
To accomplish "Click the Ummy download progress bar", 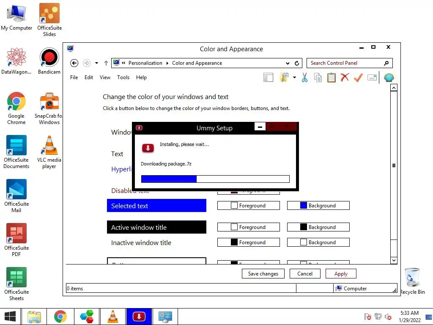I will 215,179.
